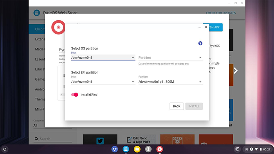Close the Web Store window

coord(242,3)
